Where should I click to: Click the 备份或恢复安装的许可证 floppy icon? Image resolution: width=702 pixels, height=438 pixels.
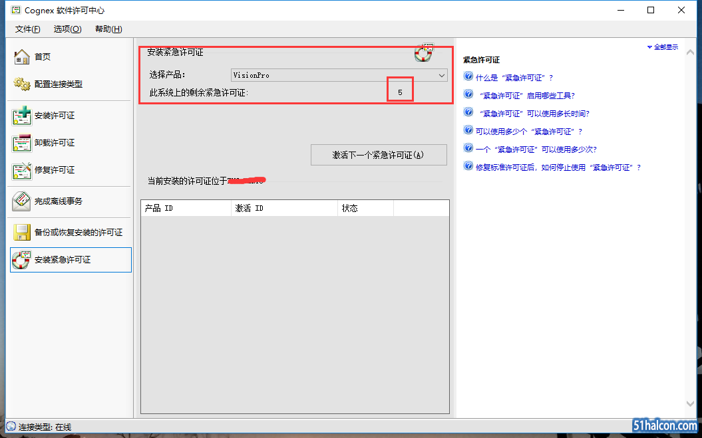pos(21,232)
